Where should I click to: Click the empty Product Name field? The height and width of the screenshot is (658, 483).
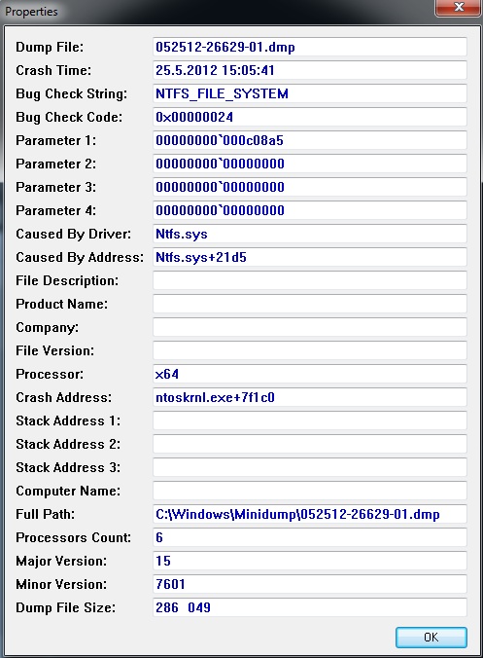pos(310,304)
